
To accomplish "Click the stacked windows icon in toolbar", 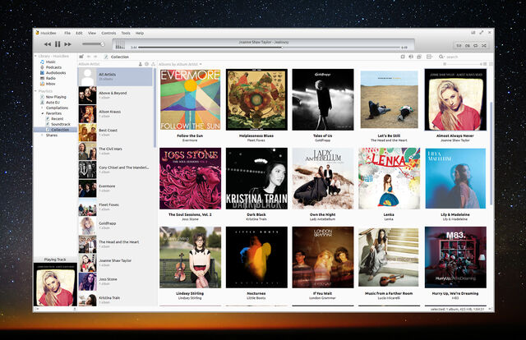I will click(419, 57).
